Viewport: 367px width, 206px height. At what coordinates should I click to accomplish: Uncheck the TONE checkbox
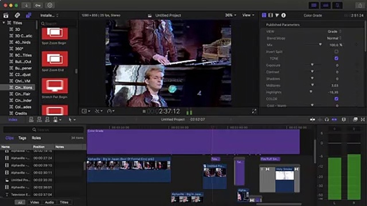[x=336, y=58]
